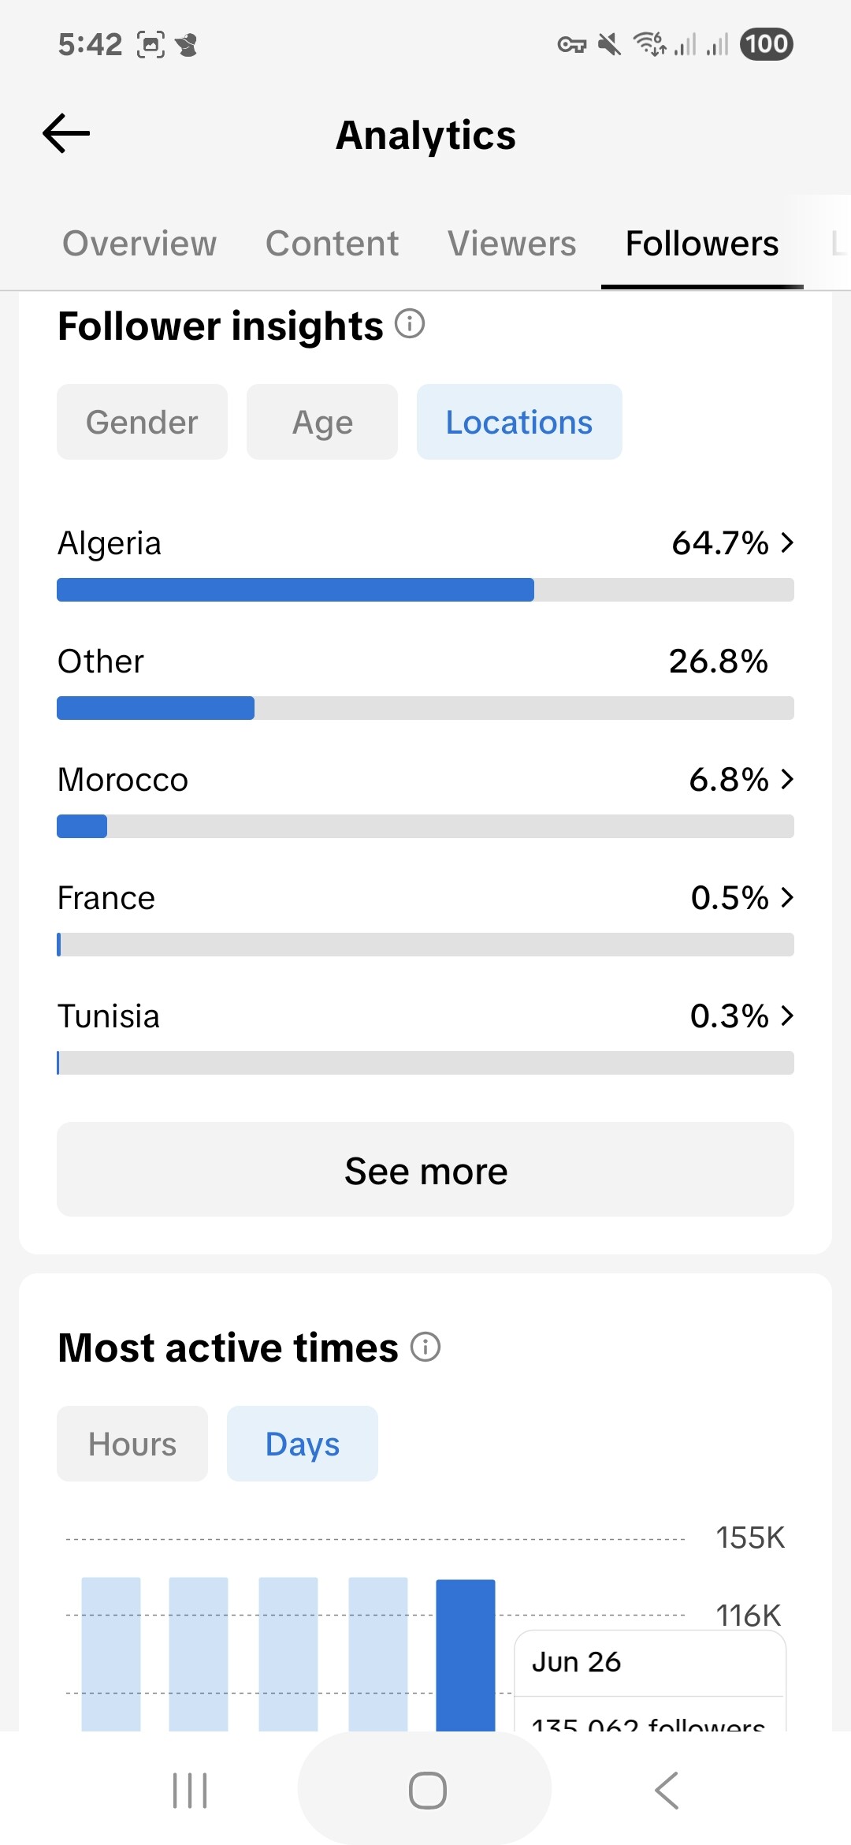Tap the info icon beside Most active times
851x1845 pixels.
tap(425, 1347)
